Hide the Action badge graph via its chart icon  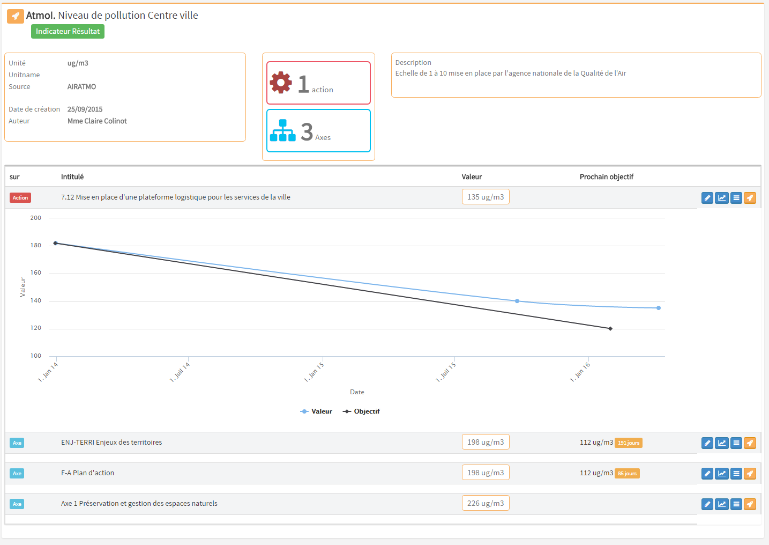[722, 197]
